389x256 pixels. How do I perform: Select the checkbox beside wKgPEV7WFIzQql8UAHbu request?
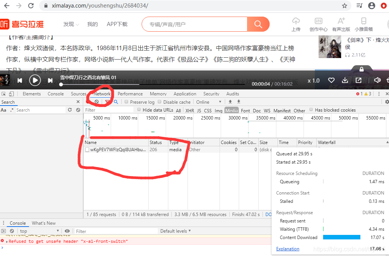click(87, 150)
